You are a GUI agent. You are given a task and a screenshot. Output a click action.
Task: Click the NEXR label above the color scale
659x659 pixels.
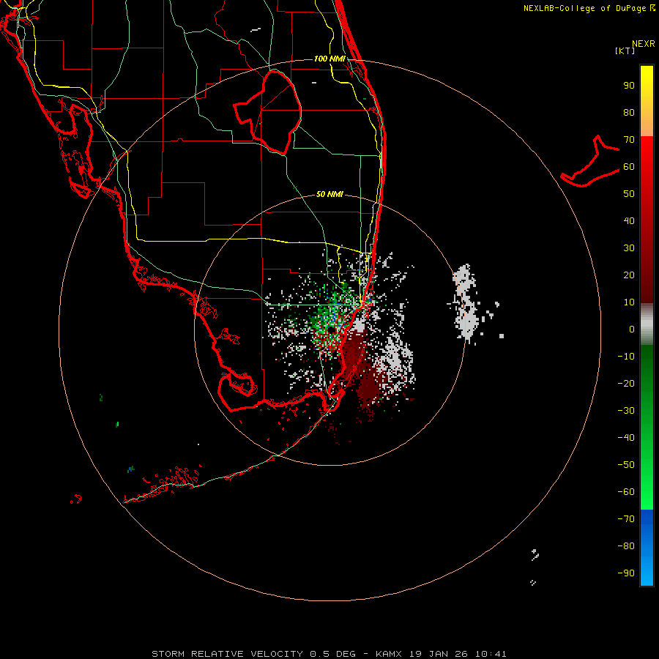tap(644, 44)
